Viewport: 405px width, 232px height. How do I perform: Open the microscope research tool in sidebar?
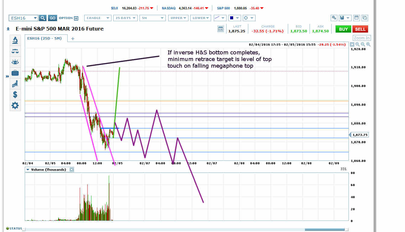click(15, 40)
